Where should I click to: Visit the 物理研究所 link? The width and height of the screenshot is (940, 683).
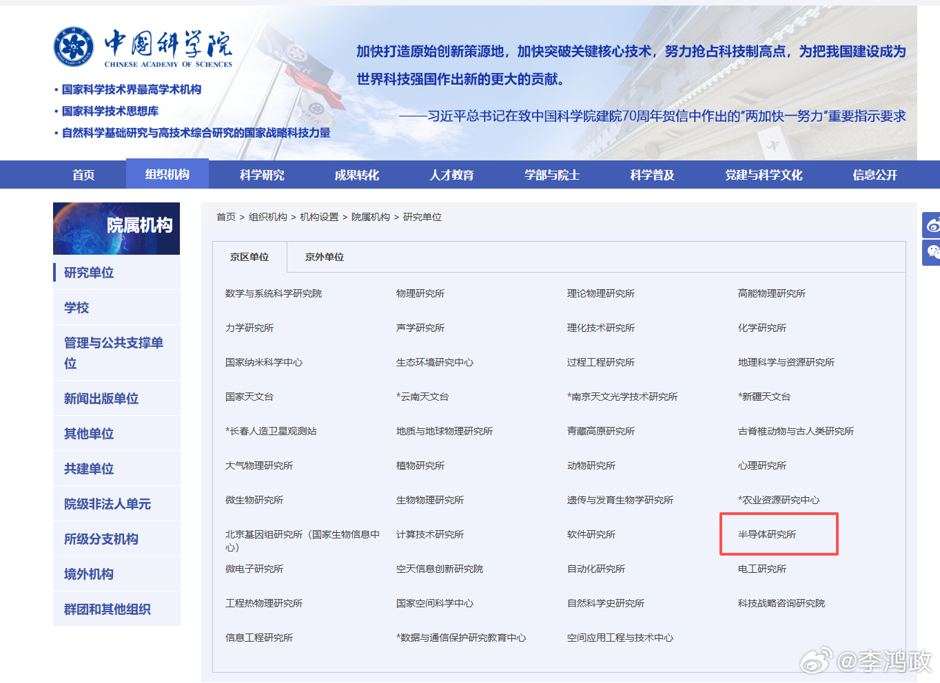[420, 293]
